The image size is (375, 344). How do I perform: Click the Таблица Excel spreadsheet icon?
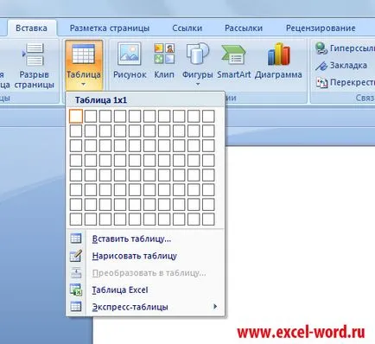[76, 290]
